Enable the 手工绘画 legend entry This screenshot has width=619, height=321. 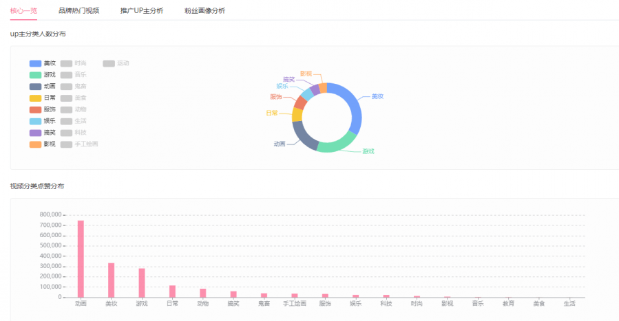(79, 144)
